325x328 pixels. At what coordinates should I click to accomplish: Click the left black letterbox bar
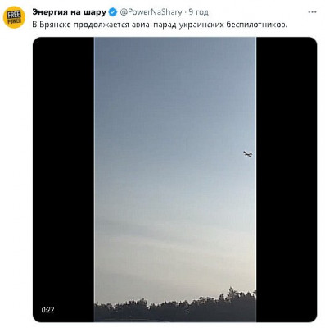point(63,180)
